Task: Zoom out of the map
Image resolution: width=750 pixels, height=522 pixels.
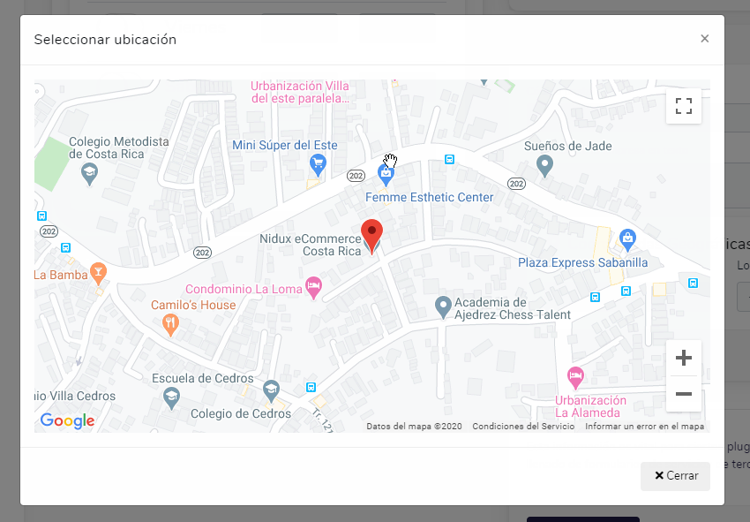Action: pos(684,394)
